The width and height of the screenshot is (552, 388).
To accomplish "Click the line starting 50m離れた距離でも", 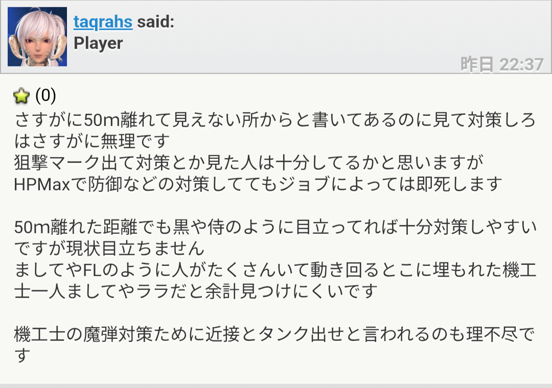I will pos(275,227).
